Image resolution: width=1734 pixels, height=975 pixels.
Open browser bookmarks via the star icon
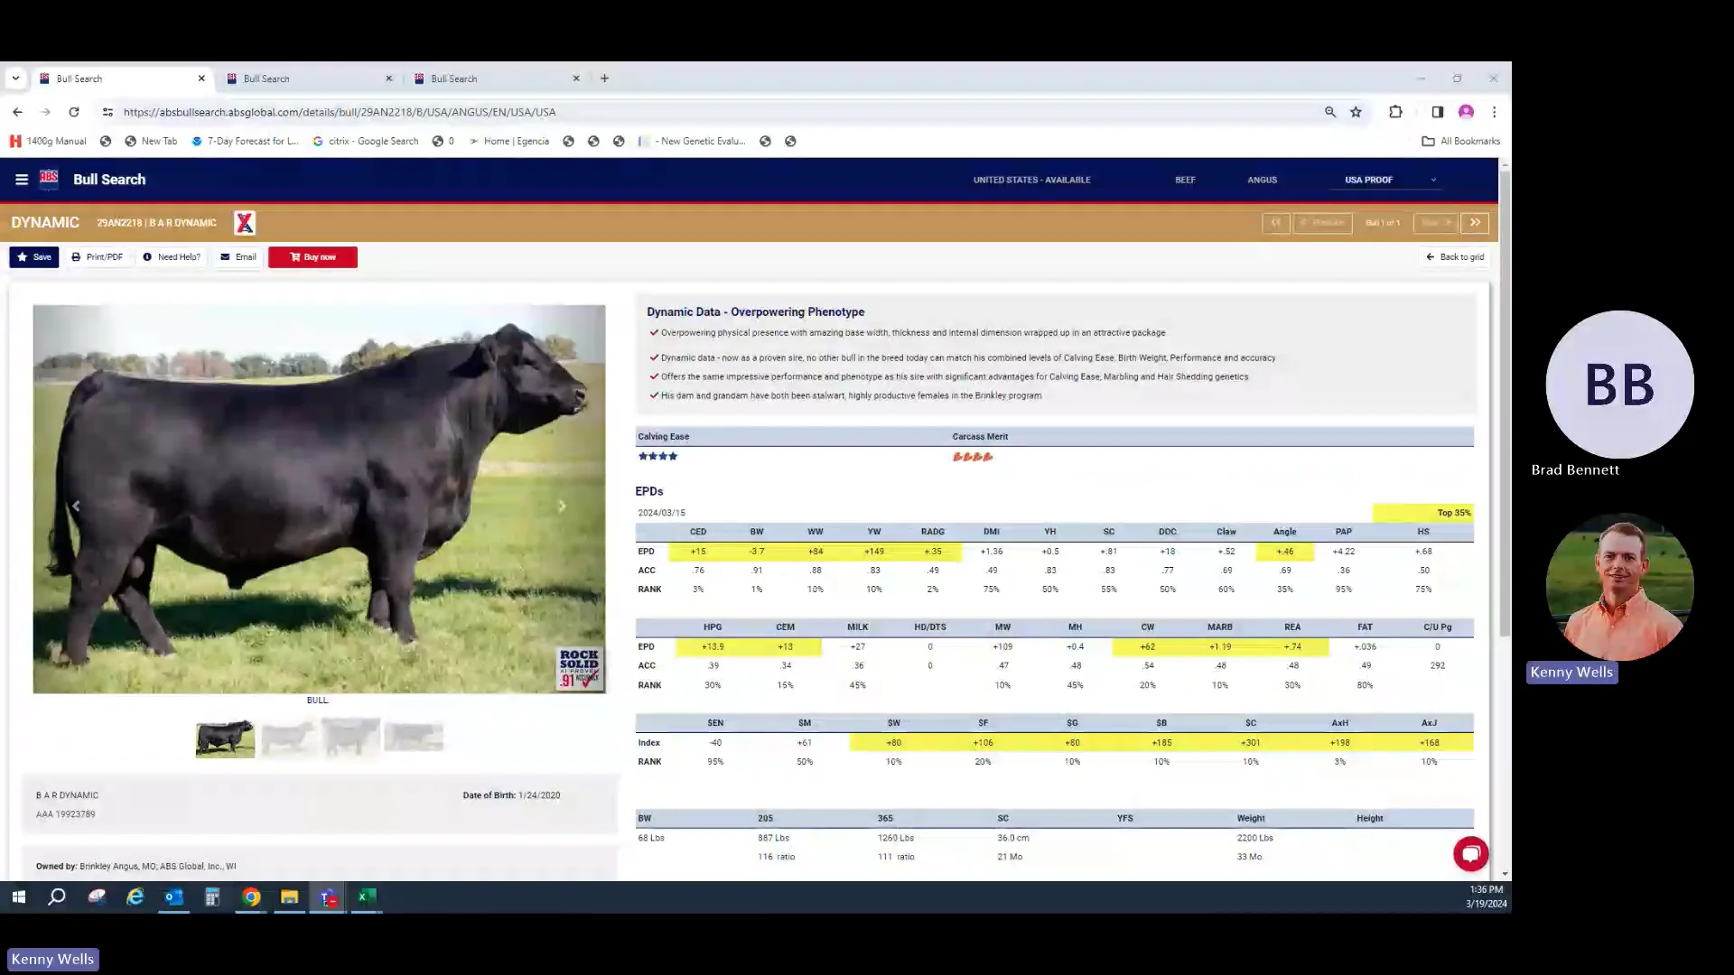[1356, 112]
